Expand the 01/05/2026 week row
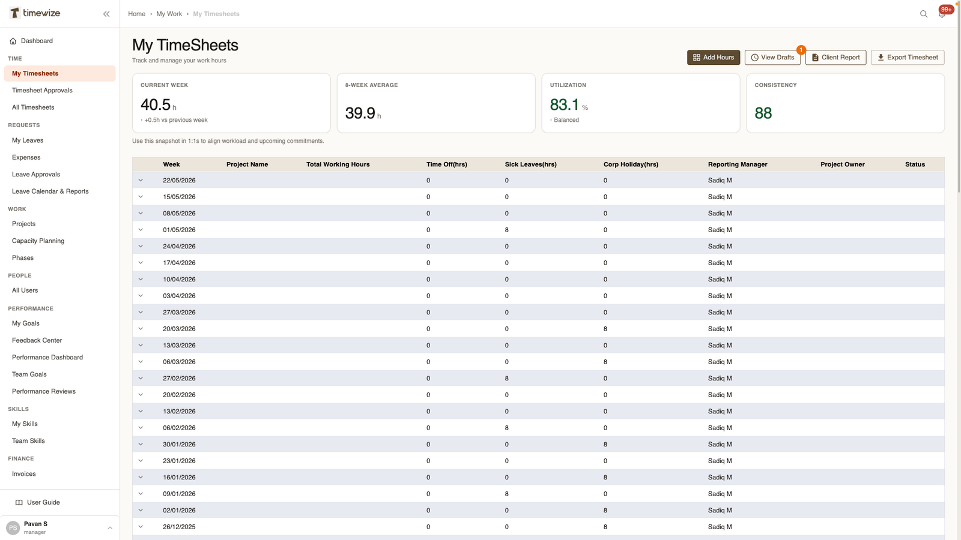Screen dimensions: 961x540 pos(141,230)
